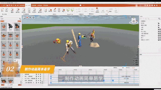Click the settings gear in top-right bar
Image resolution: width=161 pixels, height=90 pixels.
[x=157, y=5]
